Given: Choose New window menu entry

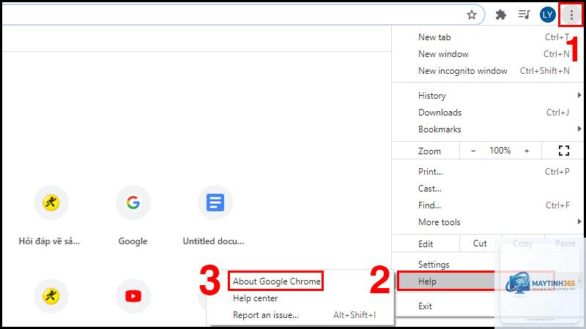Looking at the screenshot, I should tap(488, 54).
